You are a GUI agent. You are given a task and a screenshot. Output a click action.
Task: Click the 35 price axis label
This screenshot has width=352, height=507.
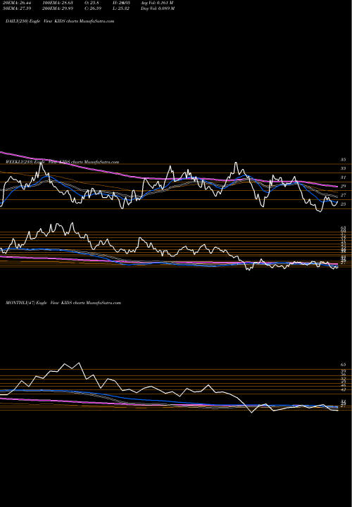(344, 160)
